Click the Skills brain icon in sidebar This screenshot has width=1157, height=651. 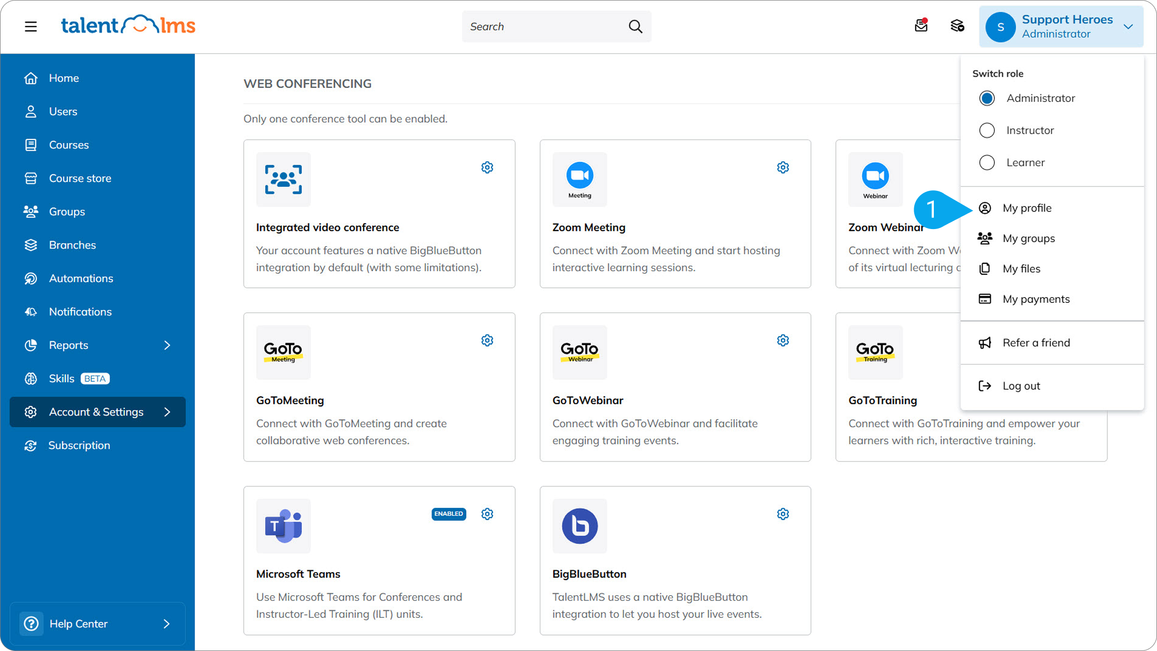(x=31, y=379)
